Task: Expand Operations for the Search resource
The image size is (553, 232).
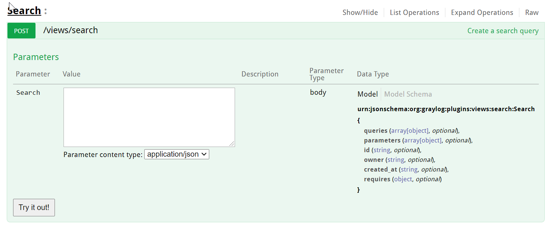Action: tap(482, 13)
